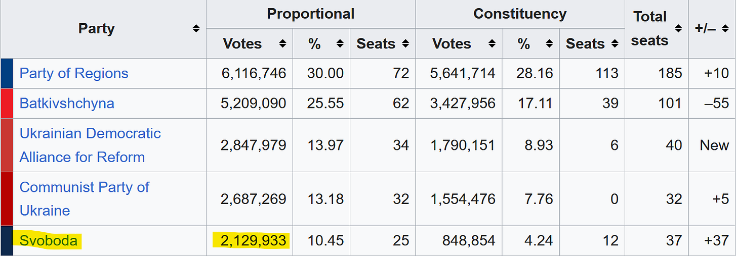Sort by +/– change arrows
The height and width of the screenshot is (256, 737).
coord(725,29)
